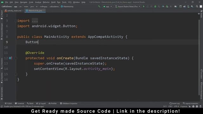Click the read-only lock icon in status bar
Image resolution: width=203 pixels, height=114 pixels.
coord(190,106)
